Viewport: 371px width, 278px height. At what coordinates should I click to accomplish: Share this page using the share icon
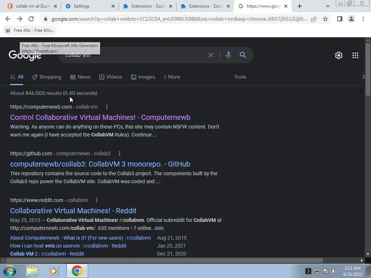314,19
